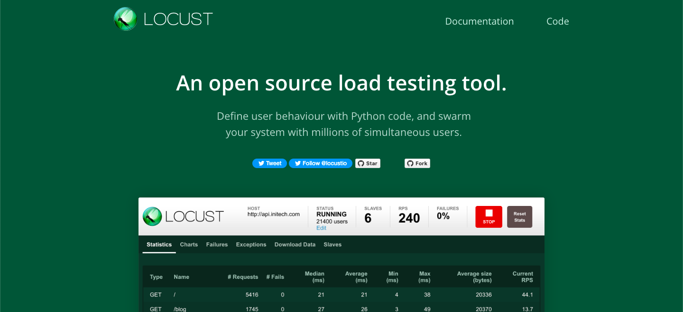Click the headline 'An open source load testing tool.'
The image size is (683, 312).
pos(341,83)
